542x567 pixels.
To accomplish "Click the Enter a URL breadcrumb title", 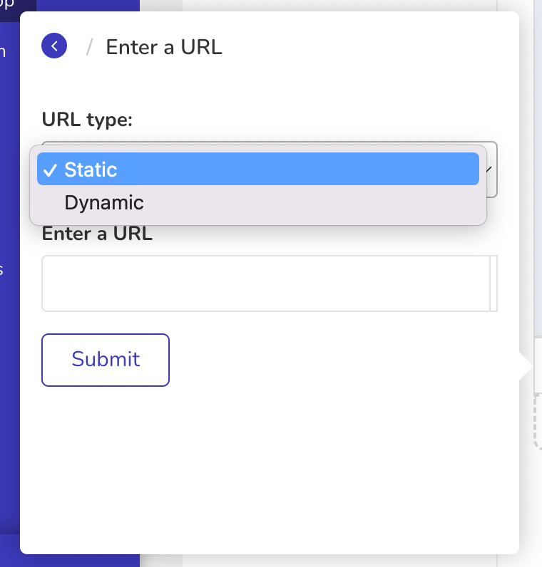I will pyautogui.click(x=164, y=47).
